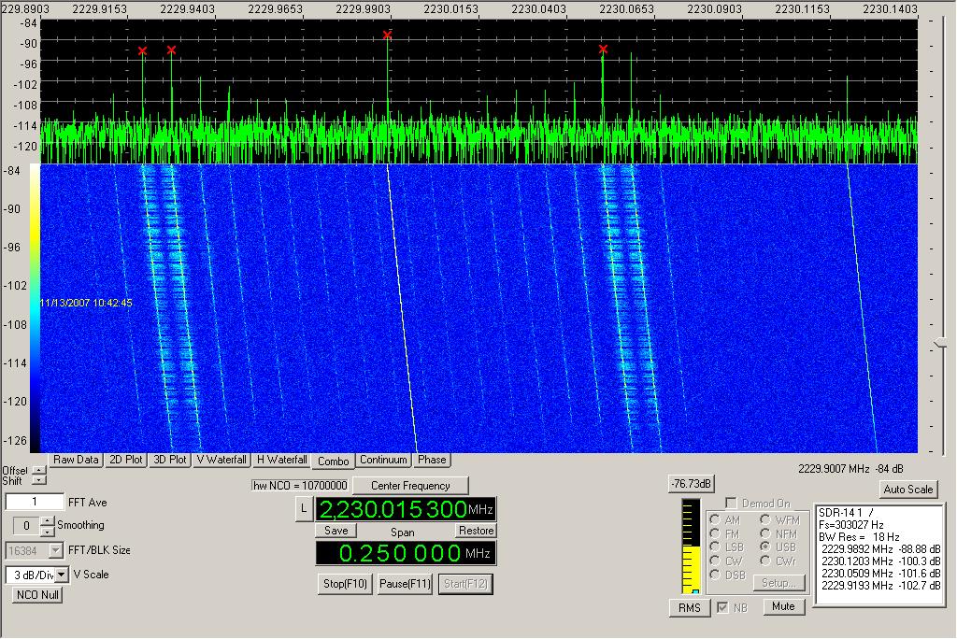Click the vertical slider handle on right edge
The height and width of the screenshot is (639, 957).
[x=940, y=344]
